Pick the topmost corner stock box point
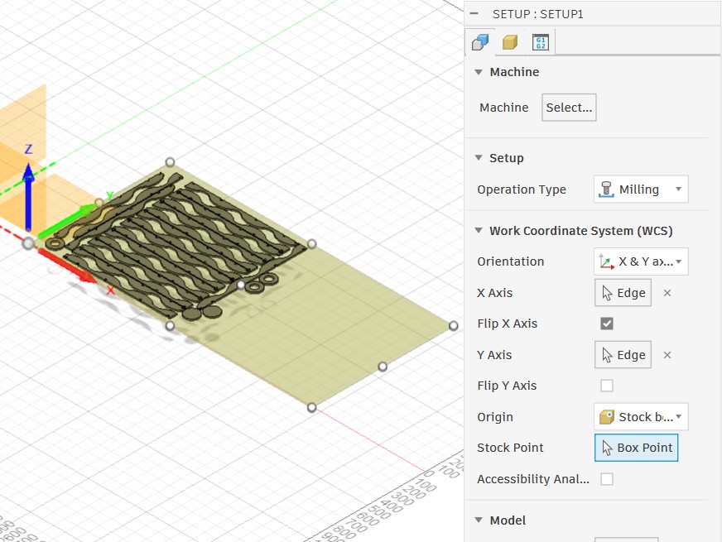The image size is (722, 542). click(170, 162)
